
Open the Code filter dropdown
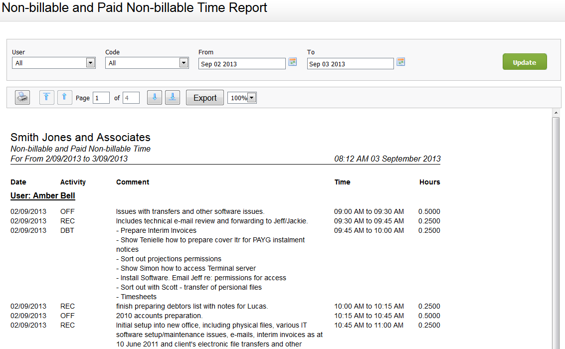[184, 62]
